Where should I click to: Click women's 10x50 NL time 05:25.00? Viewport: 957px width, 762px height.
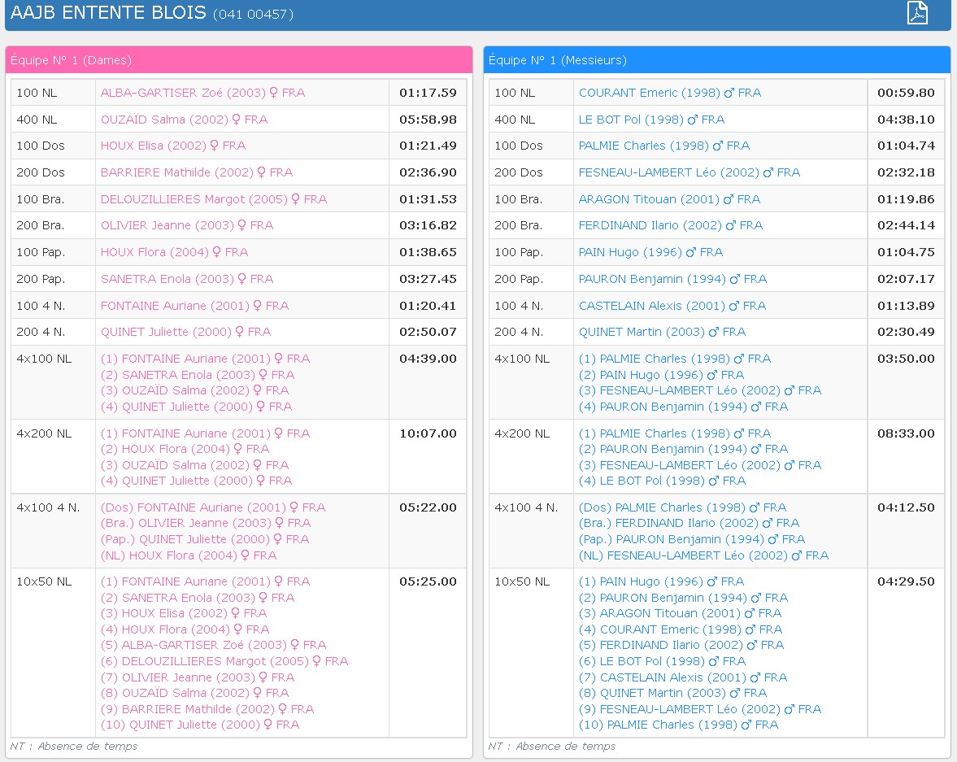pyautogui.click(x=428, y=582)
